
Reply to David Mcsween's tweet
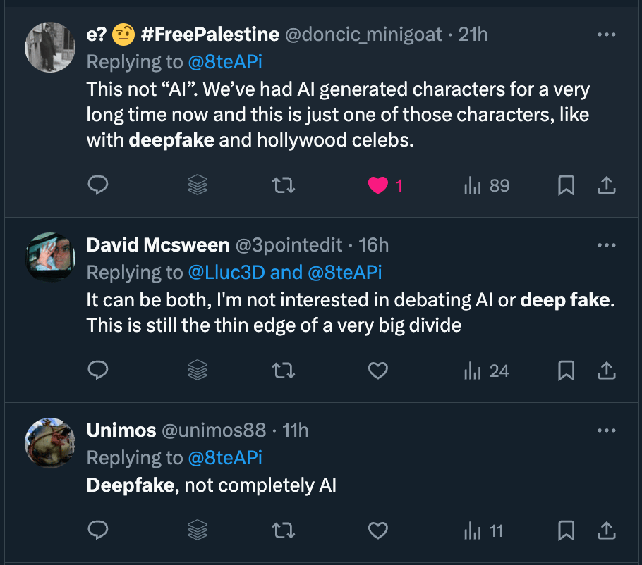[x=98, y=371]
